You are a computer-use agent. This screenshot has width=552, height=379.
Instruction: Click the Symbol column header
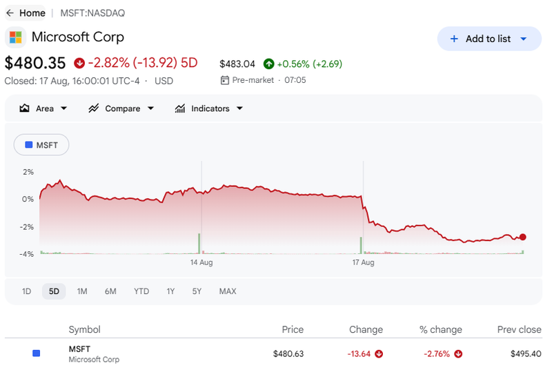(x=84, y=329)
